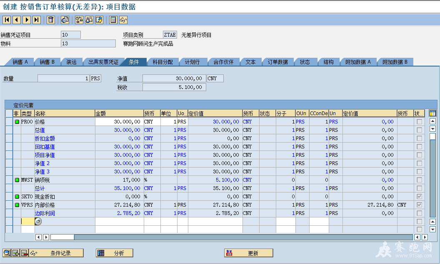
Task: Click the 总值 condition link
Action: (x=40, y=130)
